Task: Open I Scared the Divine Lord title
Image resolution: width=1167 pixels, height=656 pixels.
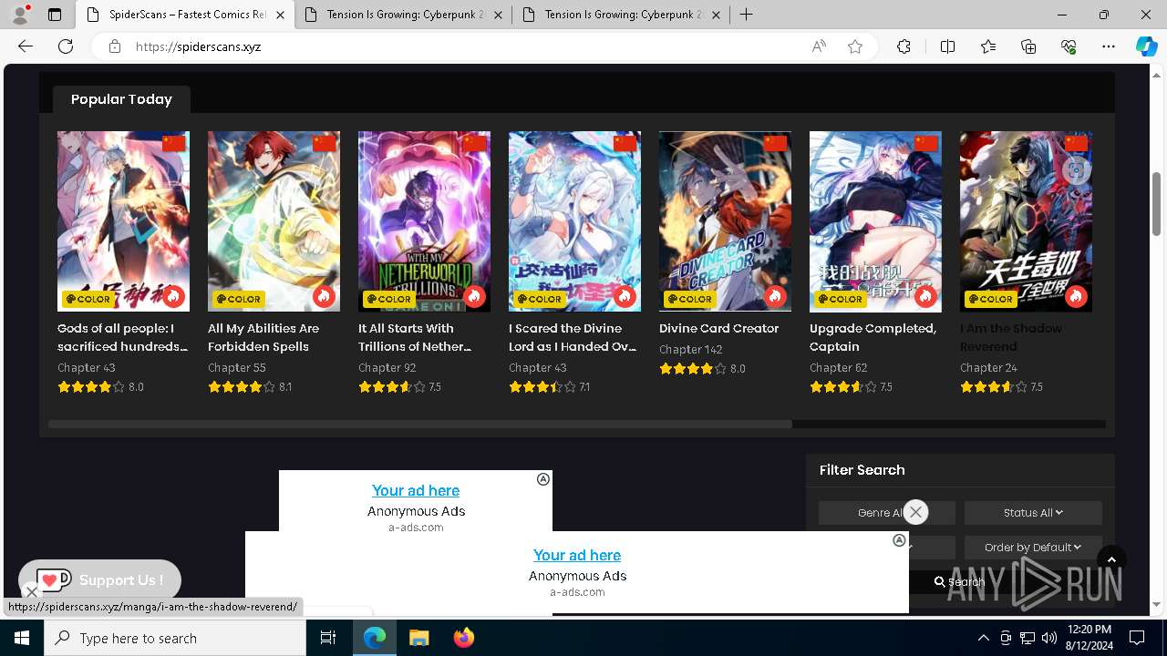Action: (572, 337)
